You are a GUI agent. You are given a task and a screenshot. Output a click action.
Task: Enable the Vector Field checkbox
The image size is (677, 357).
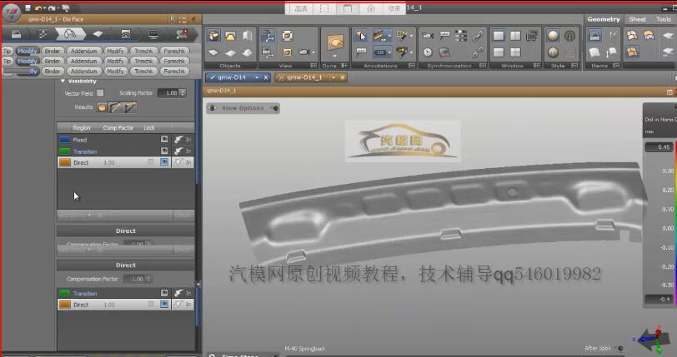point(100,93)
